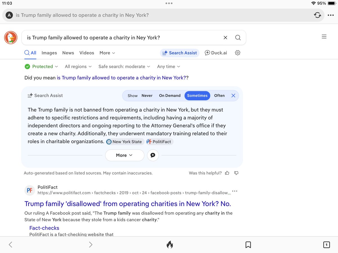Open PolitiFact 'disallowed' headline result
Viewport: 338px width, 253px height.
(x=128, y=204)
